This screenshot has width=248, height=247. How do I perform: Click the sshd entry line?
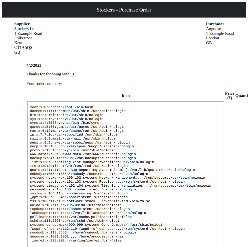76,221
